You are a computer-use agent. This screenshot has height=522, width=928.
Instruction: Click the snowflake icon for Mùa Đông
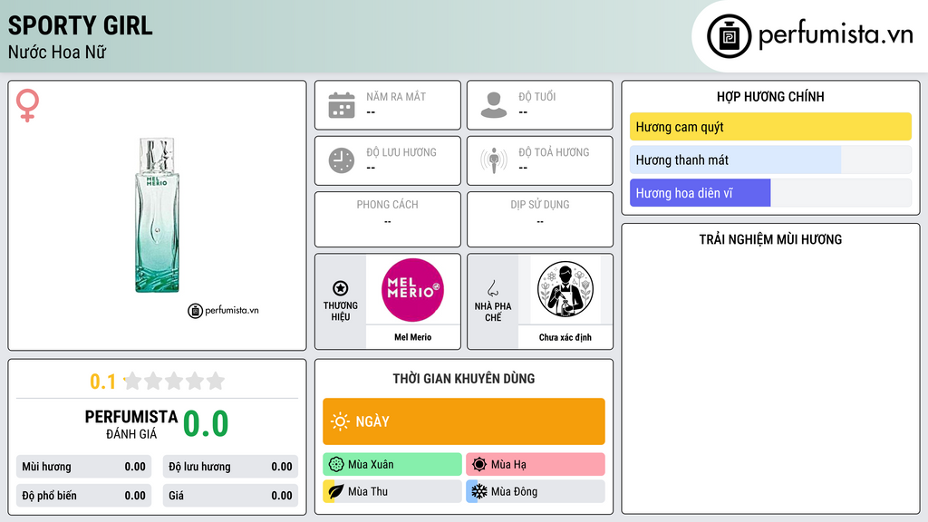(479, 491)
